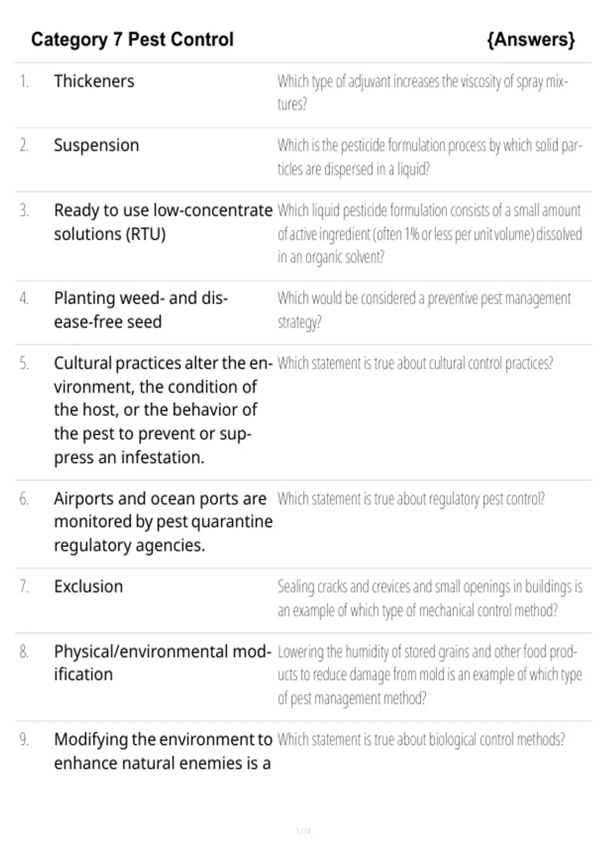Click the 'Cultural practices alter the environment' answer
Viewport: 606px width, 859px height.
[163, 410]
